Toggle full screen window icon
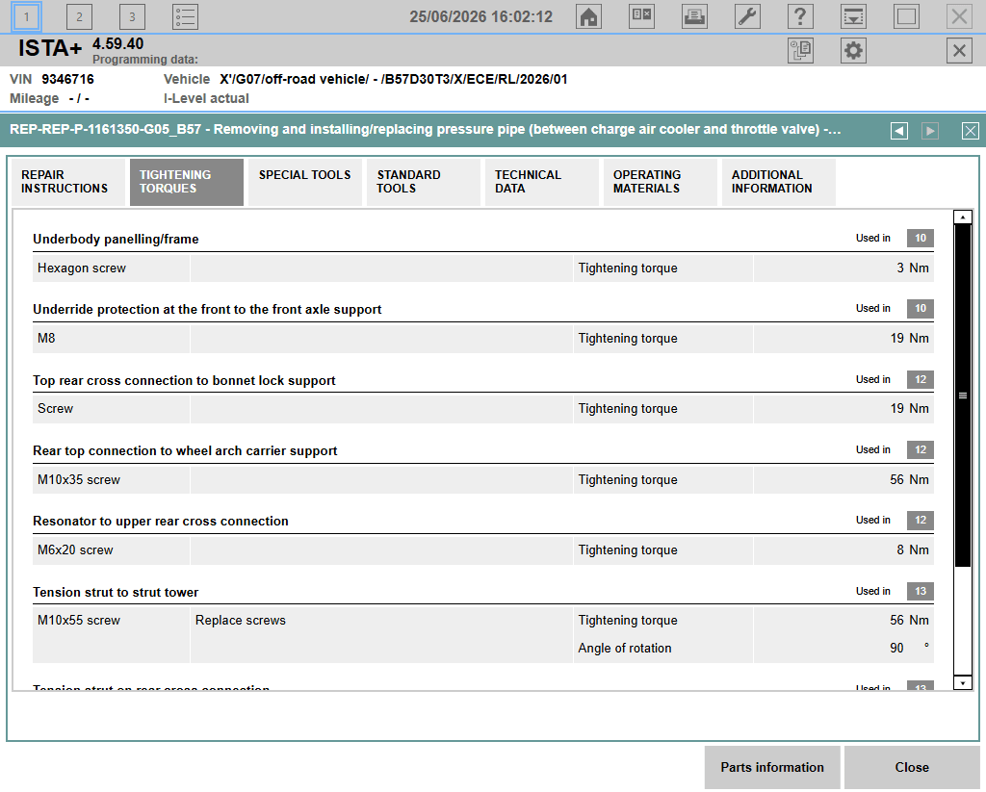Screen dimensions: 986x792 pyautogui.click(x=906, y=17)
